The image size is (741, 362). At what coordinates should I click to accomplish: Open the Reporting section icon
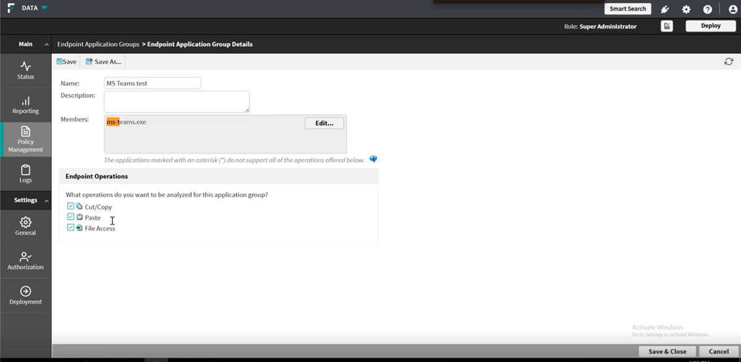[x=25, y=101]
